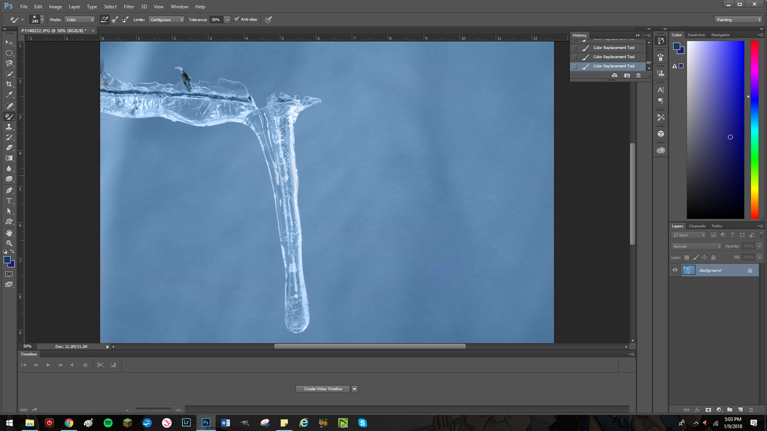The width and height of the screenshot is (767, 431).
Task: Open the layer filter Kind dropdown
Action: (x=689, y=235)
